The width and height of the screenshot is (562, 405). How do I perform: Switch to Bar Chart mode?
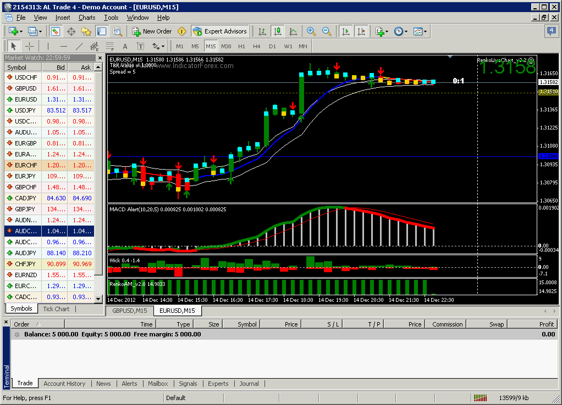262,31
